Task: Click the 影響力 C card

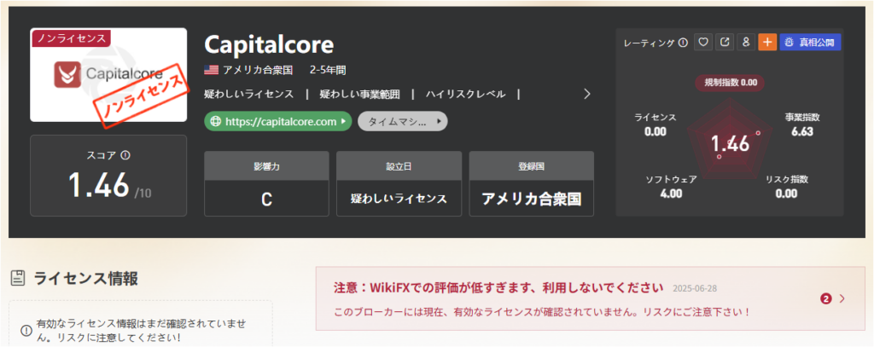Action: point(266,183)
